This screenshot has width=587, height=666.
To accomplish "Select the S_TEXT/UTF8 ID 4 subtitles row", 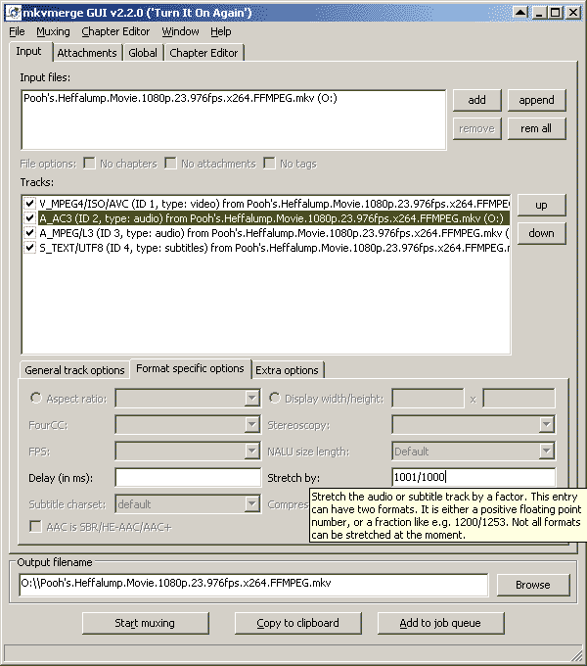I will pos(274,248).
